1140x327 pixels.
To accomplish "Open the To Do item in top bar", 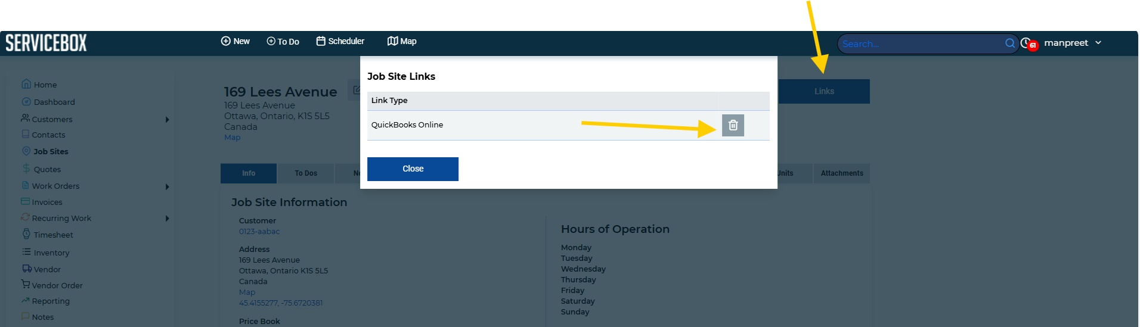I will [x=283, y=41].
